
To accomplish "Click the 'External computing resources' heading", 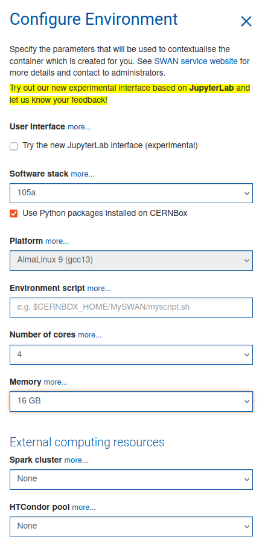I will click(87, 442).
